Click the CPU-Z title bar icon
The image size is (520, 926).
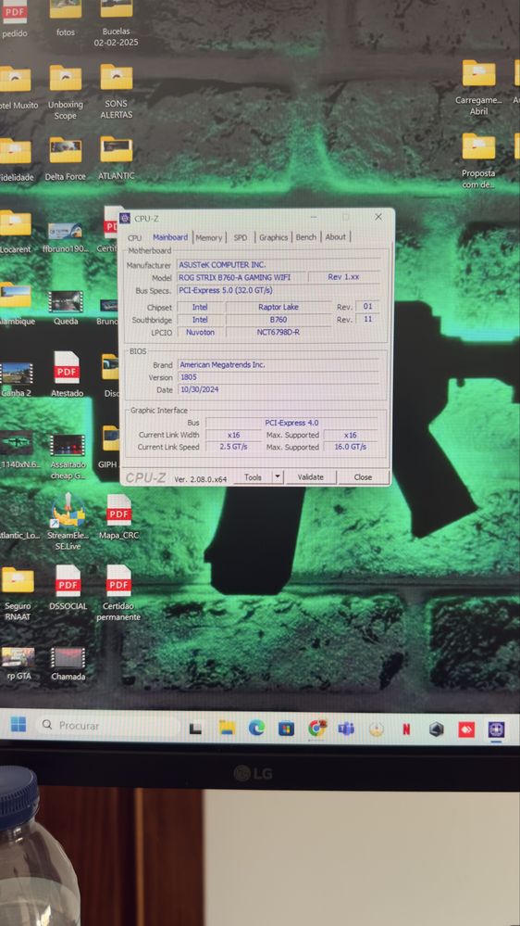click(x=125, y=219)
